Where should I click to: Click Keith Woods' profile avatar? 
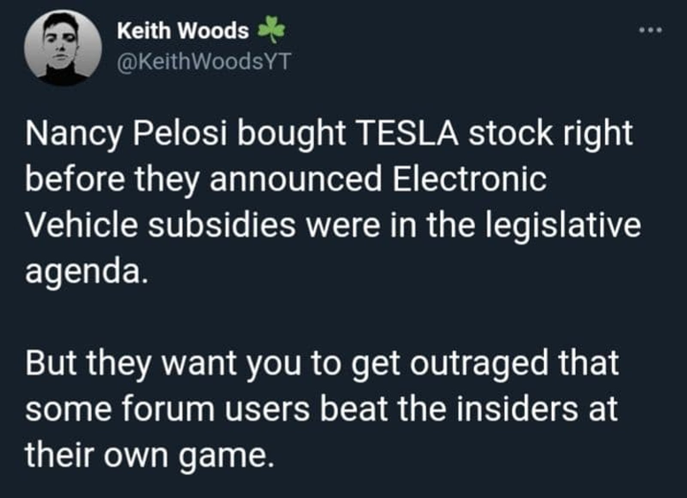click(63, 47)
